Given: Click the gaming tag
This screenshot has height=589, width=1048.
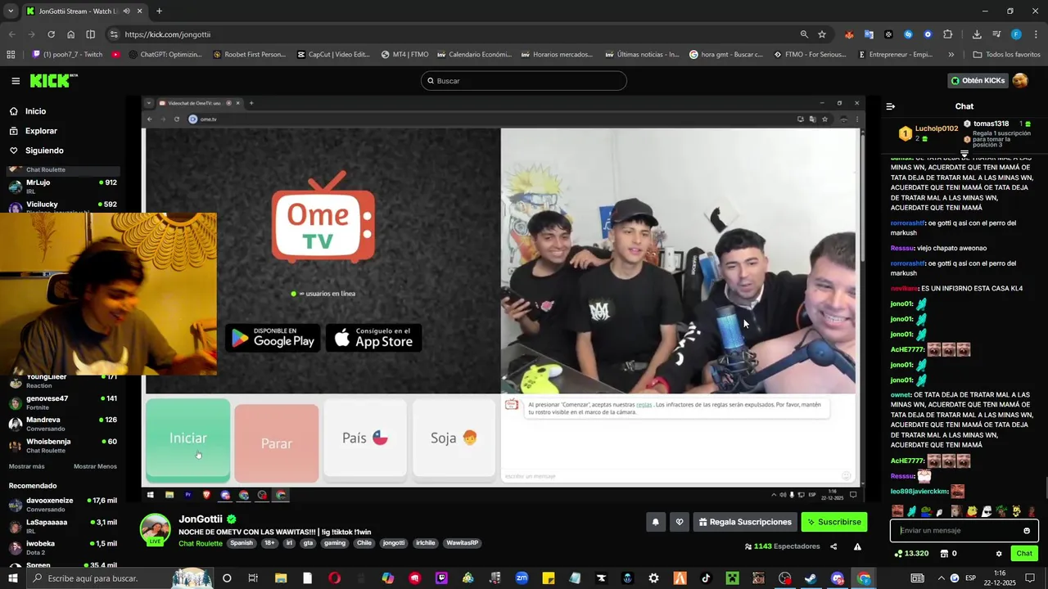Looking at the screenshot, I should pyautogui.click(x=334, y=543).
